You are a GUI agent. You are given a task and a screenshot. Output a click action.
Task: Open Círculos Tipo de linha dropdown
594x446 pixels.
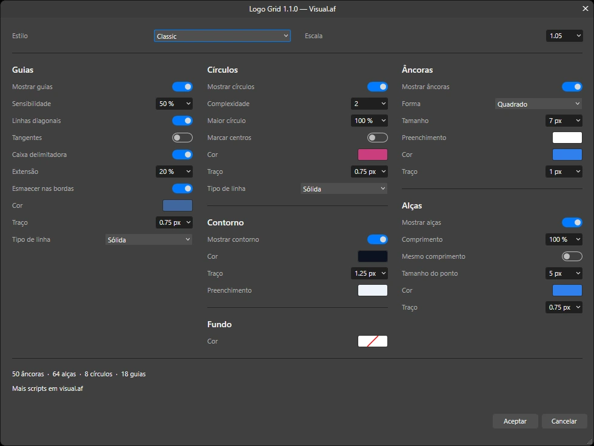pos(344,188)
